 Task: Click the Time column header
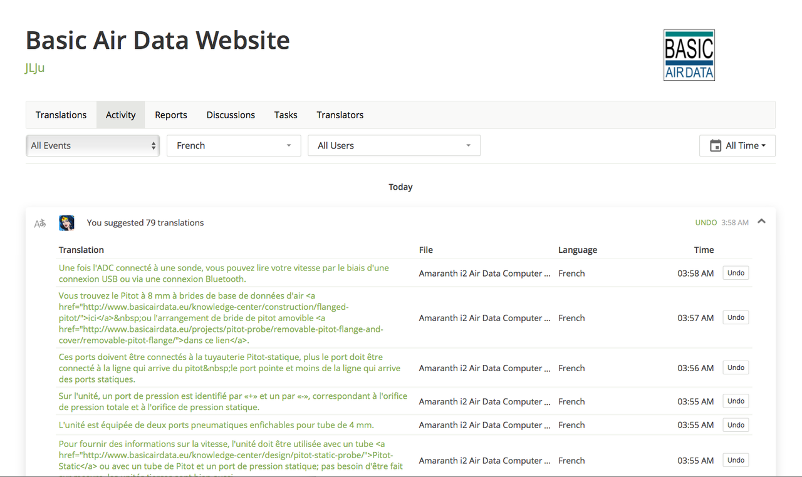[704, 250]
